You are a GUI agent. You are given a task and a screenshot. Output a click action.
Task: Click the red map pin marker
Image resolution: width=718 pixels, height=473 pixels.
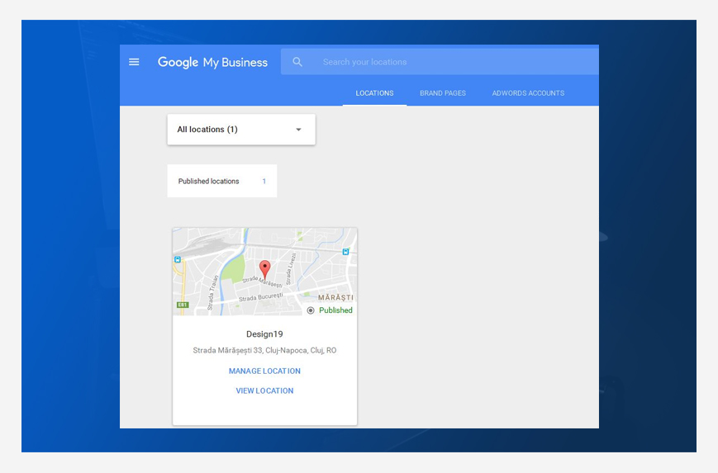coord(264,270)
